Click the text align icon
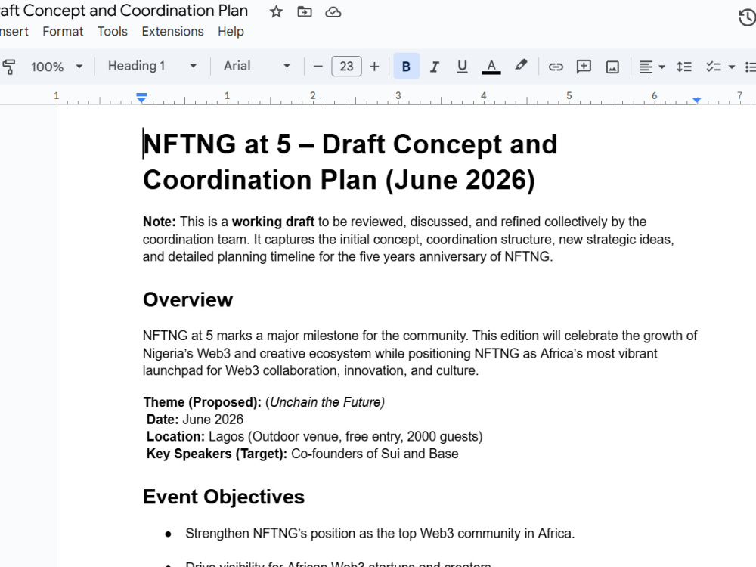This screenshot has width=756, height=567. 646,67
